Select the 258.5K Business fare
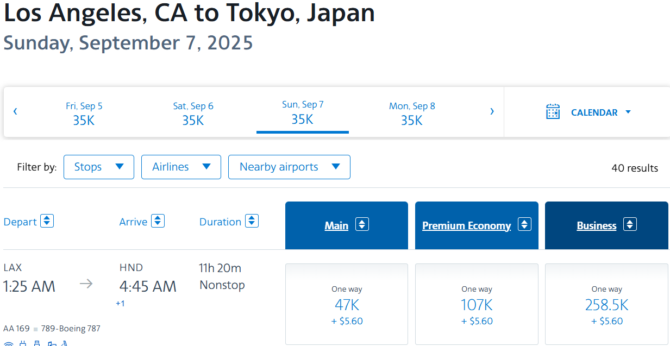The width and height of the screenshot is (670, 346). point(606,305)
